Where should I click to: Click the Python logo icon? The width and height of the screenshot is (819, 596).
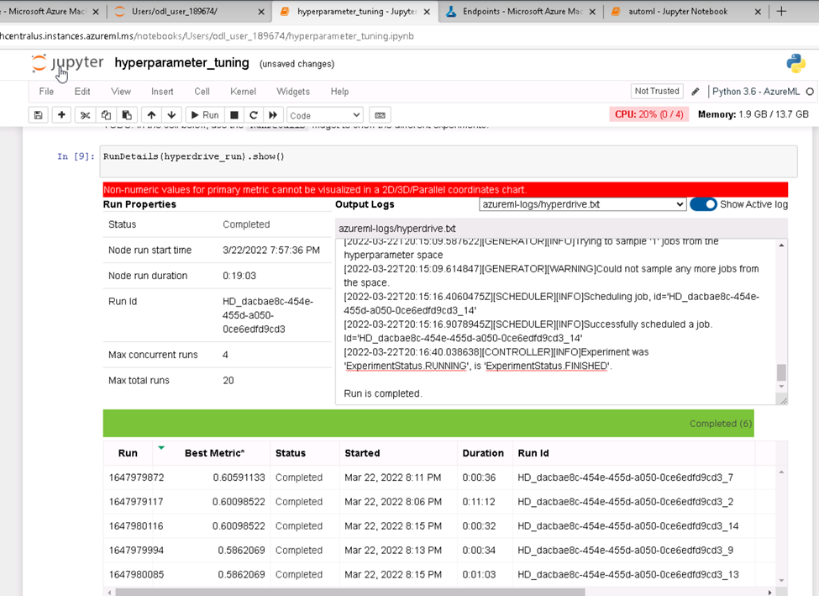pyautogui.click(x=795, y=63)
